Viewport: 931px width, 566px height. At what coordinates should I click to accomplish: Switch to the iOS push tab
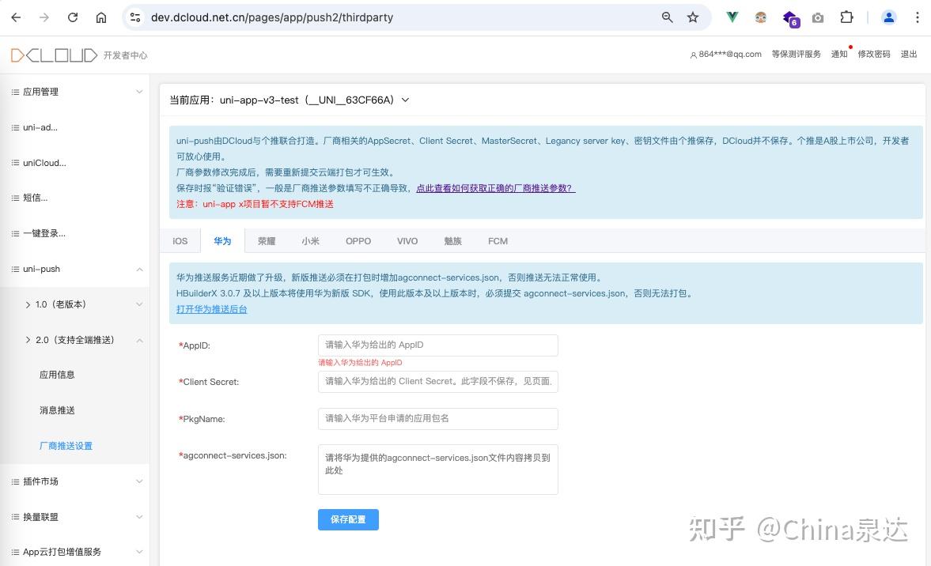click(180, 240)
